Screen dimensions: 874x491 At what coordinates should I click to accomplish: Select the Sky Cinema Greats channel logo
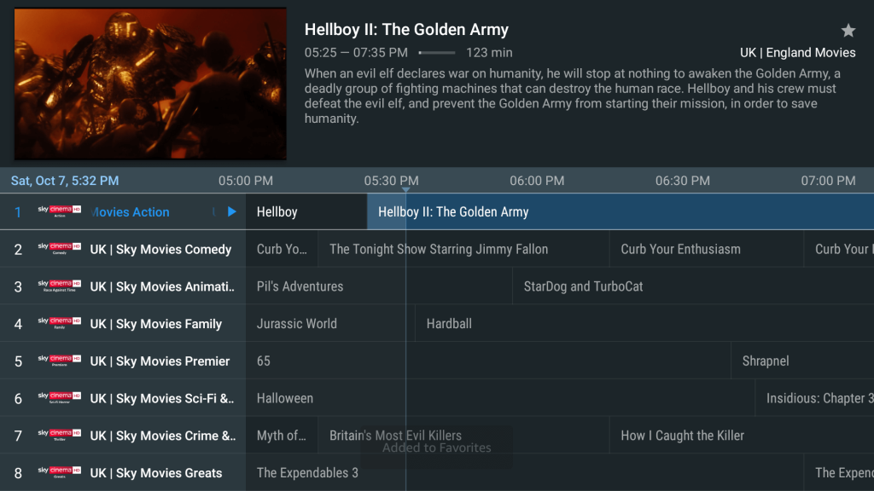(x=60, y=472)
